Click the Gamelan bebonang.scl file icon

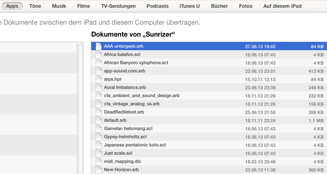click(x=98, y=128)
